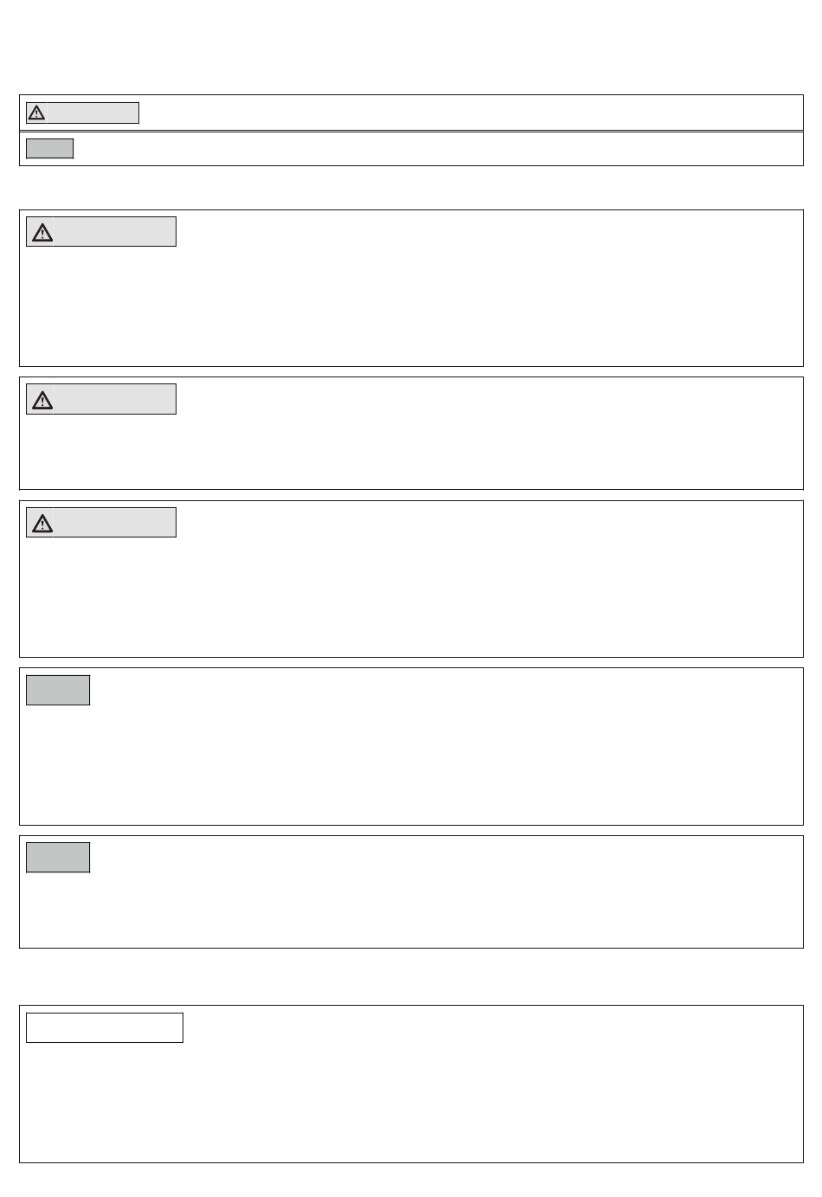
Task: Click the blank body of the third warning panel
Action: [411, 596]
